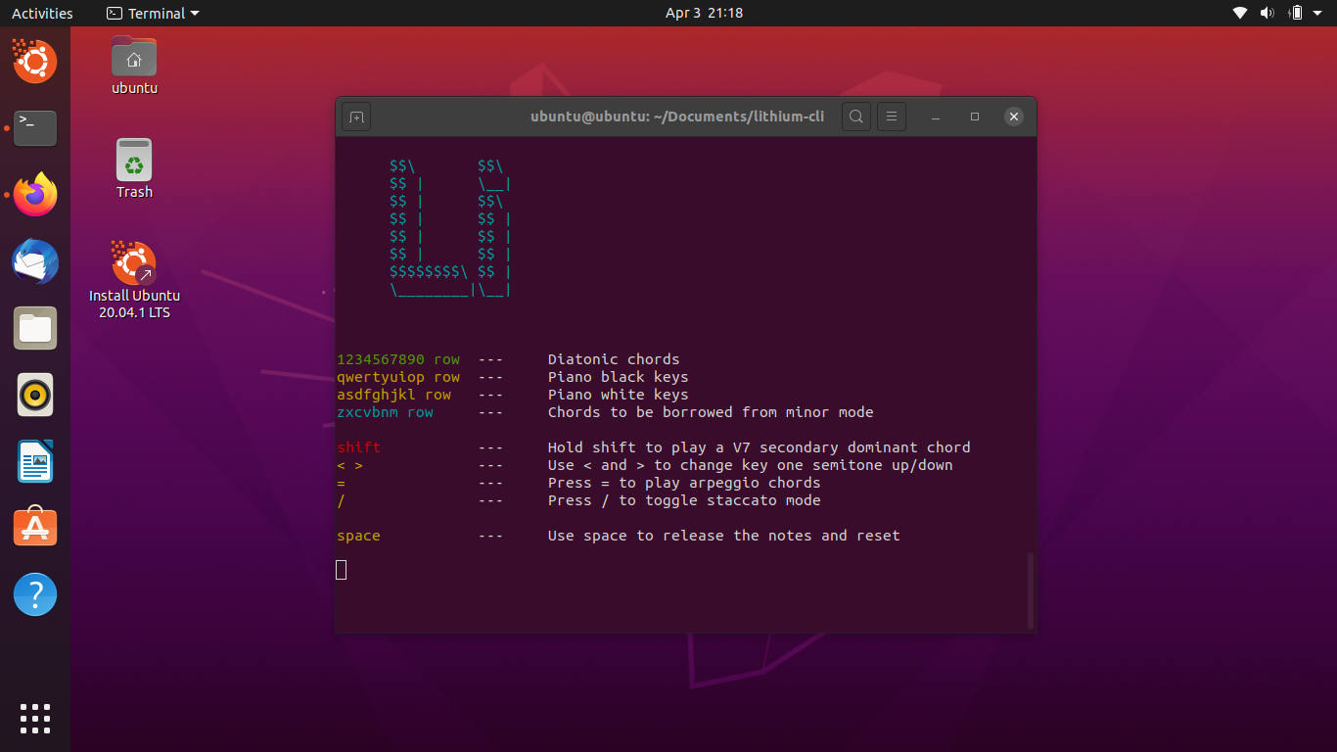Viewport: 1337px width, 752px height.
Task: Open a new terminal tab
Action: (356, 117)
